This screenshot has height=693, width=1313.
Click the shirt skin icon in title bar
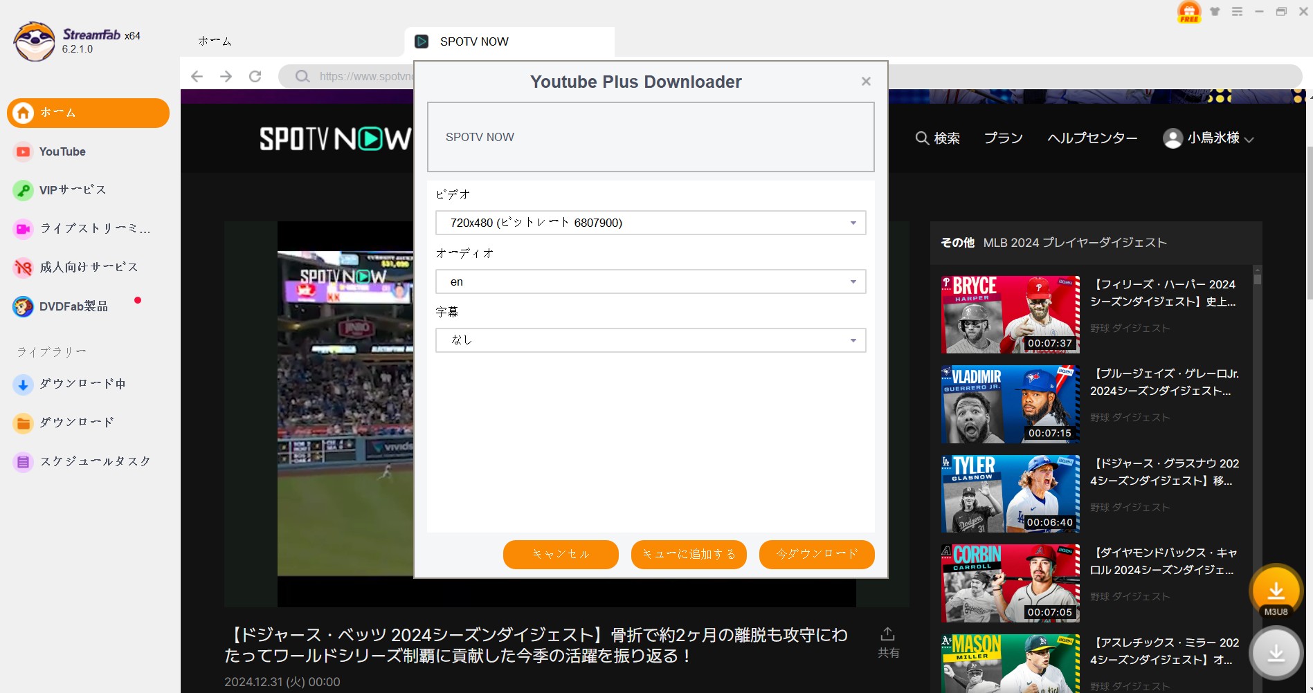(1215, 11)
